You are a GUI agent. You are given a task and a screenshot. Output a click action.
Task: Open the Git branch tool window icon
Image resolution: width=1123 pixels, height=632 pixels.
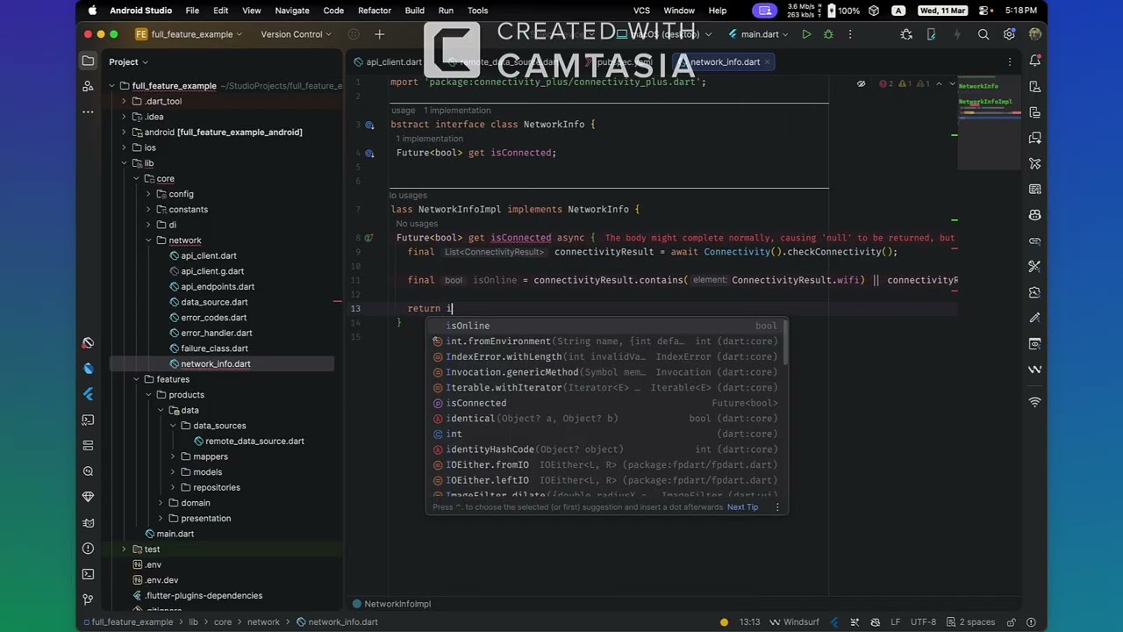[88, 600]
